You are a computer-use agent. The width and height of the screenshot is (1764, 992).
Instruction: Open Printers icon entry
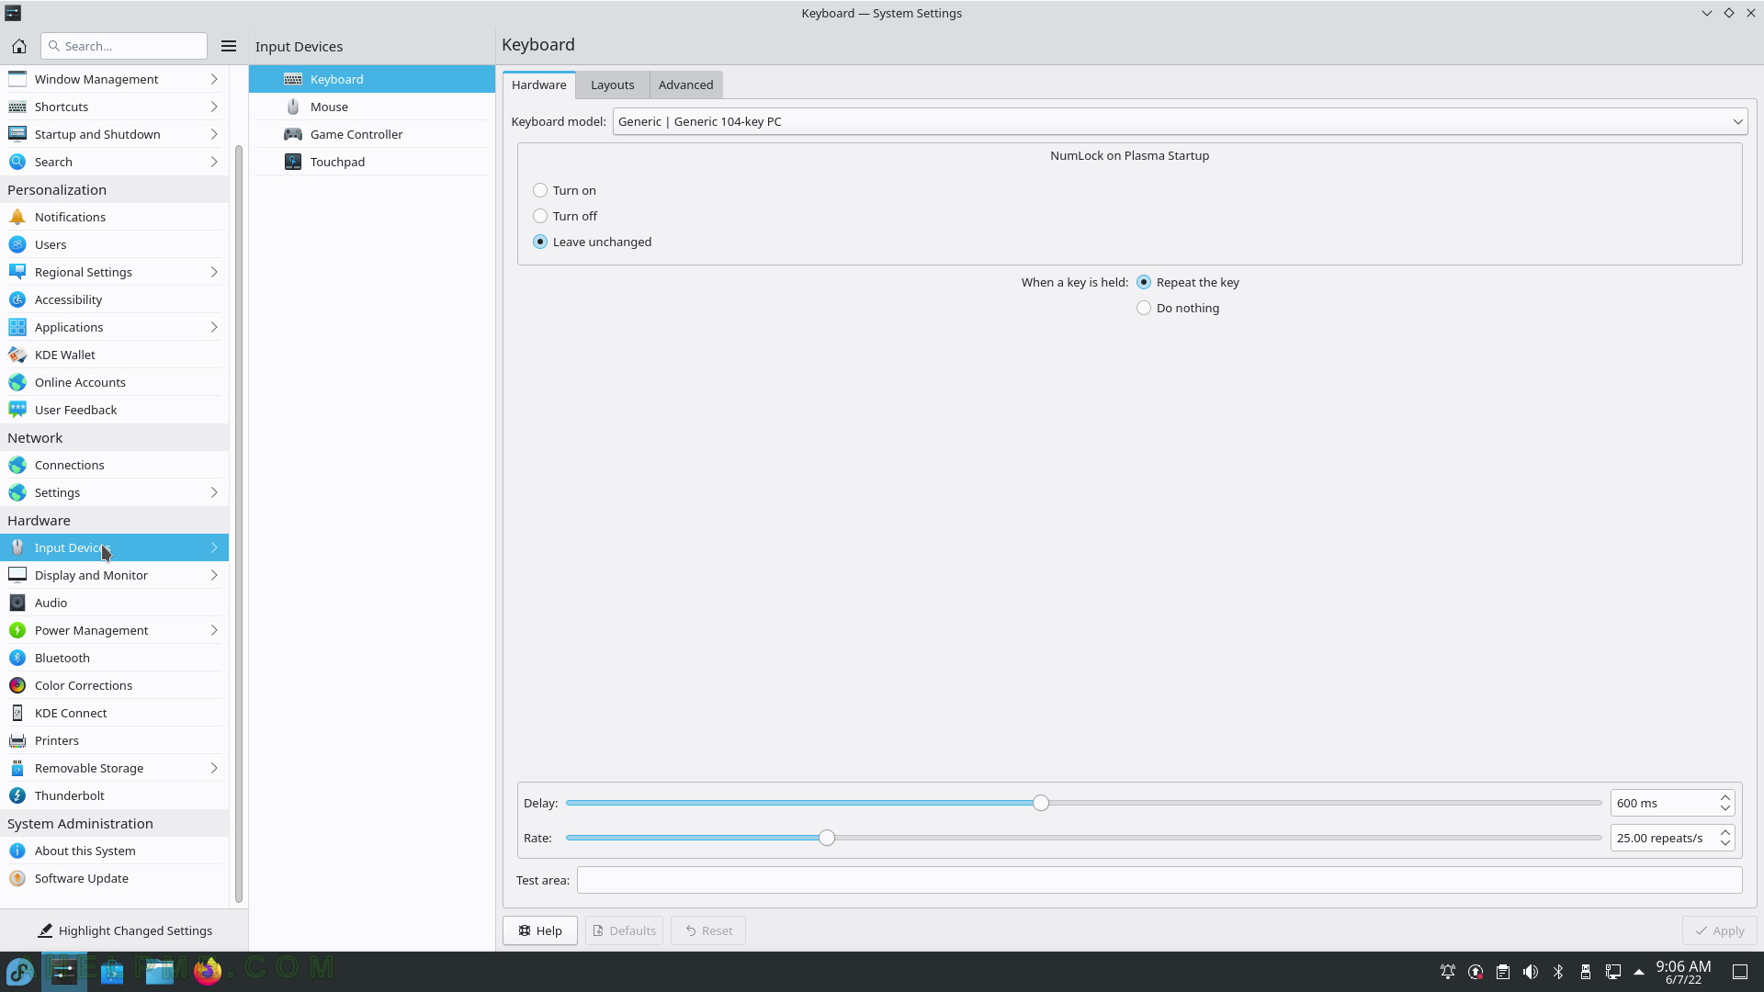(17, 740)
